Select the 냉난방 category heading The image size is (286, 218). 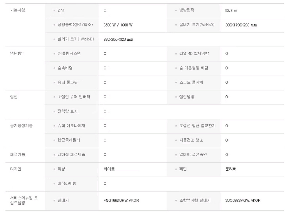coord(16,53)
